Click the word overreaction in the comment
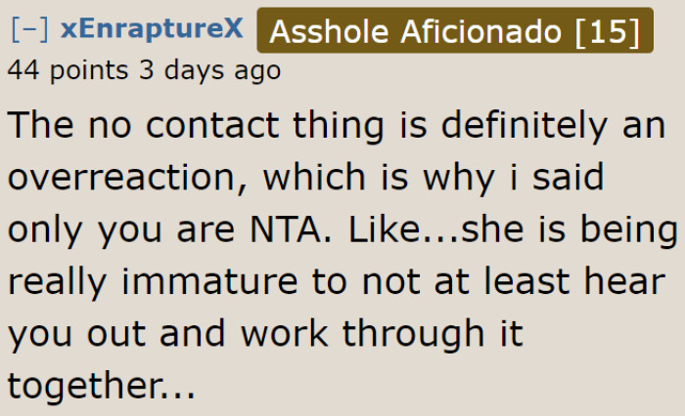This screenshot has width=685, height=416. tap(126, 178)
